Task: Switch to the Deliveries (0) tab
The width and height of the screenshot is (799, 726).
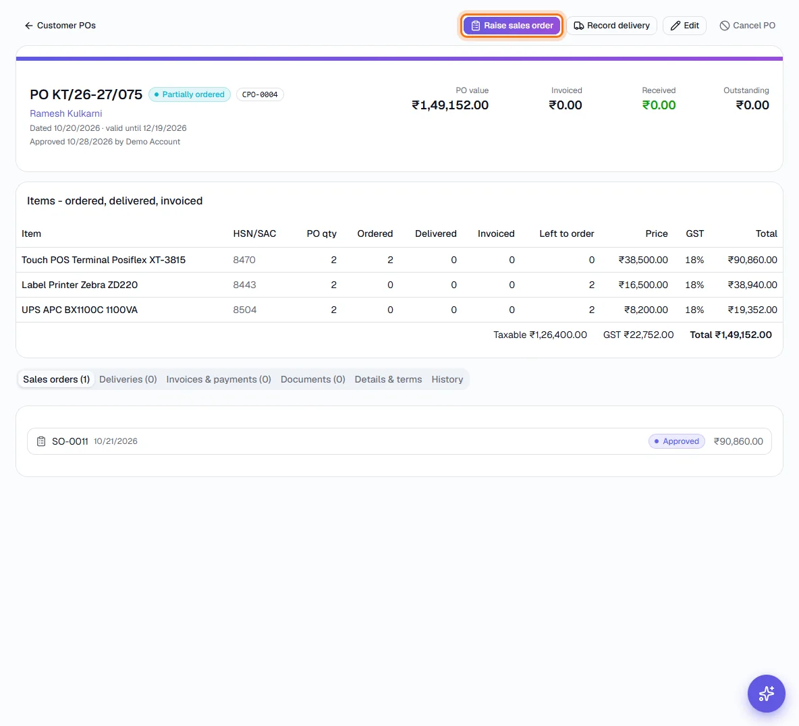Action: click(x=128, y=380)
